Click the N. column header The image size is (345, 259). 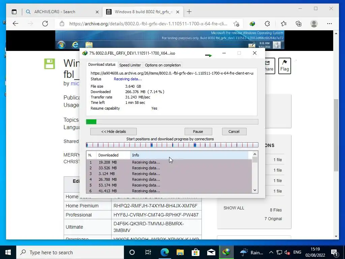click(91, 155)
